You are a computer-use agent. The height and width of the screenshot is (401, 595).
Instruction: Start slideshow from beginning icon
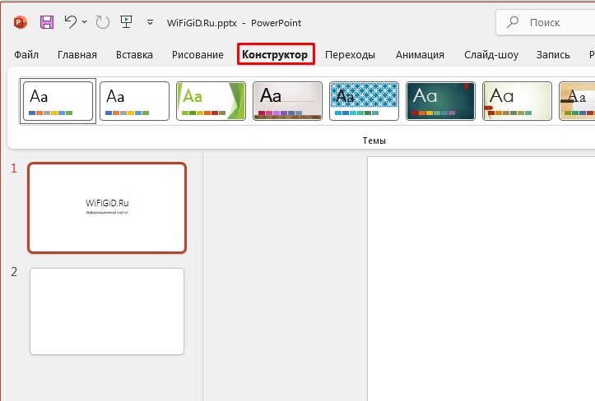(126, 22)
